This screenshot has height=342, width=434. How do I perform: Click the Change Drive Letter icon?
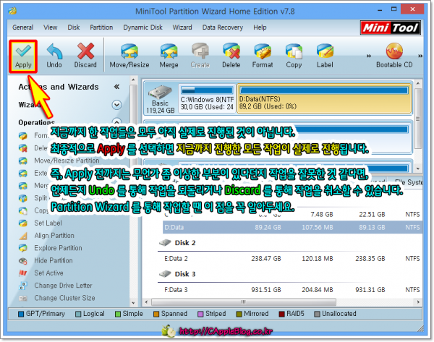23,286
